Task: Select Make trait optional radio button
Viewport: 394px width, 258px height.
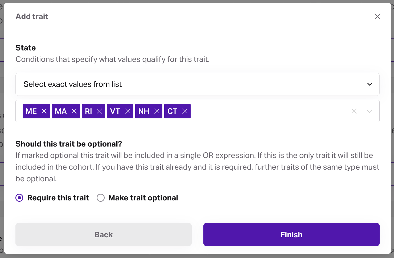Action: pyautogui.click(x=101, y=198)
